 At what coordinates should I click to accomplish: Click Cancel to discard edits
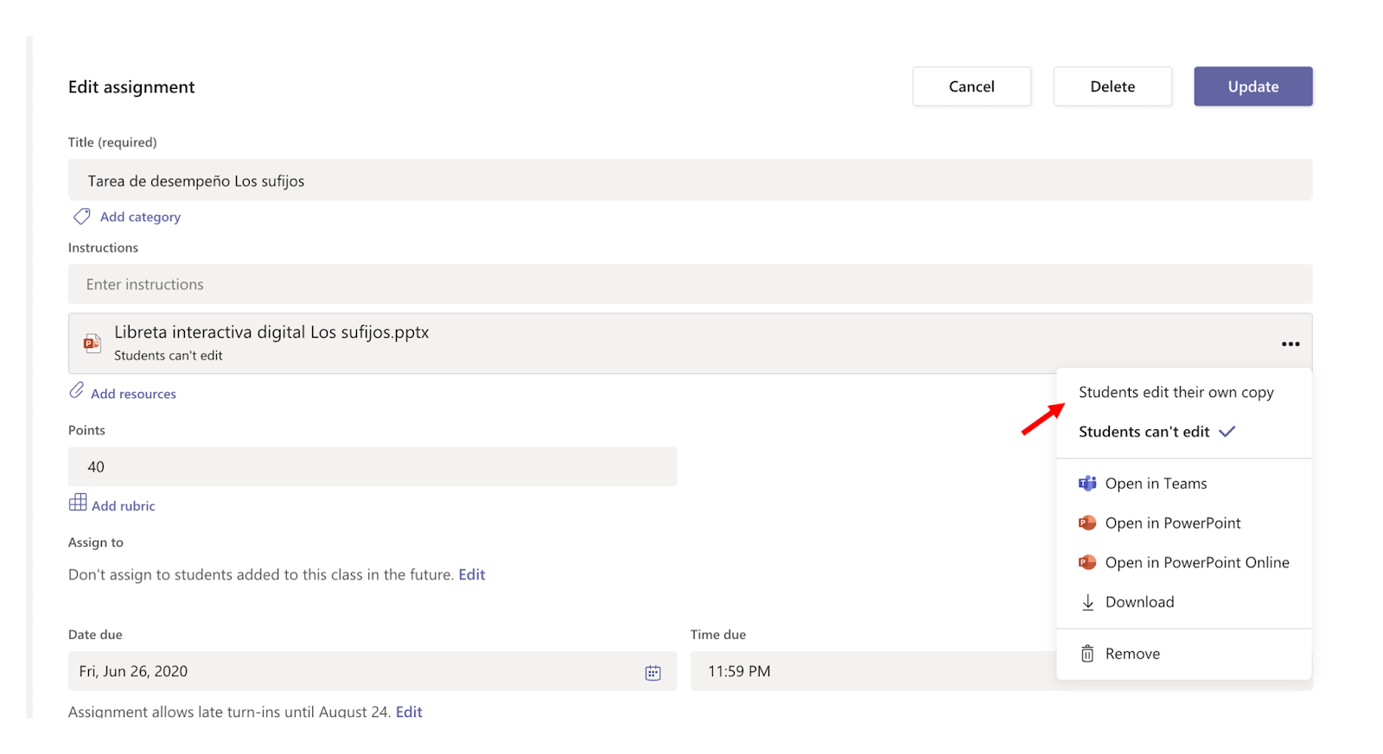tap(971, 86)
